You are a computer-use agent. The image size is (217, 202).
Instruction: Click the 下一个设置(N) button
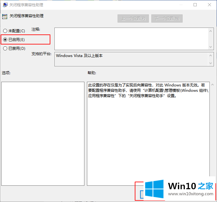click(167, 18)
